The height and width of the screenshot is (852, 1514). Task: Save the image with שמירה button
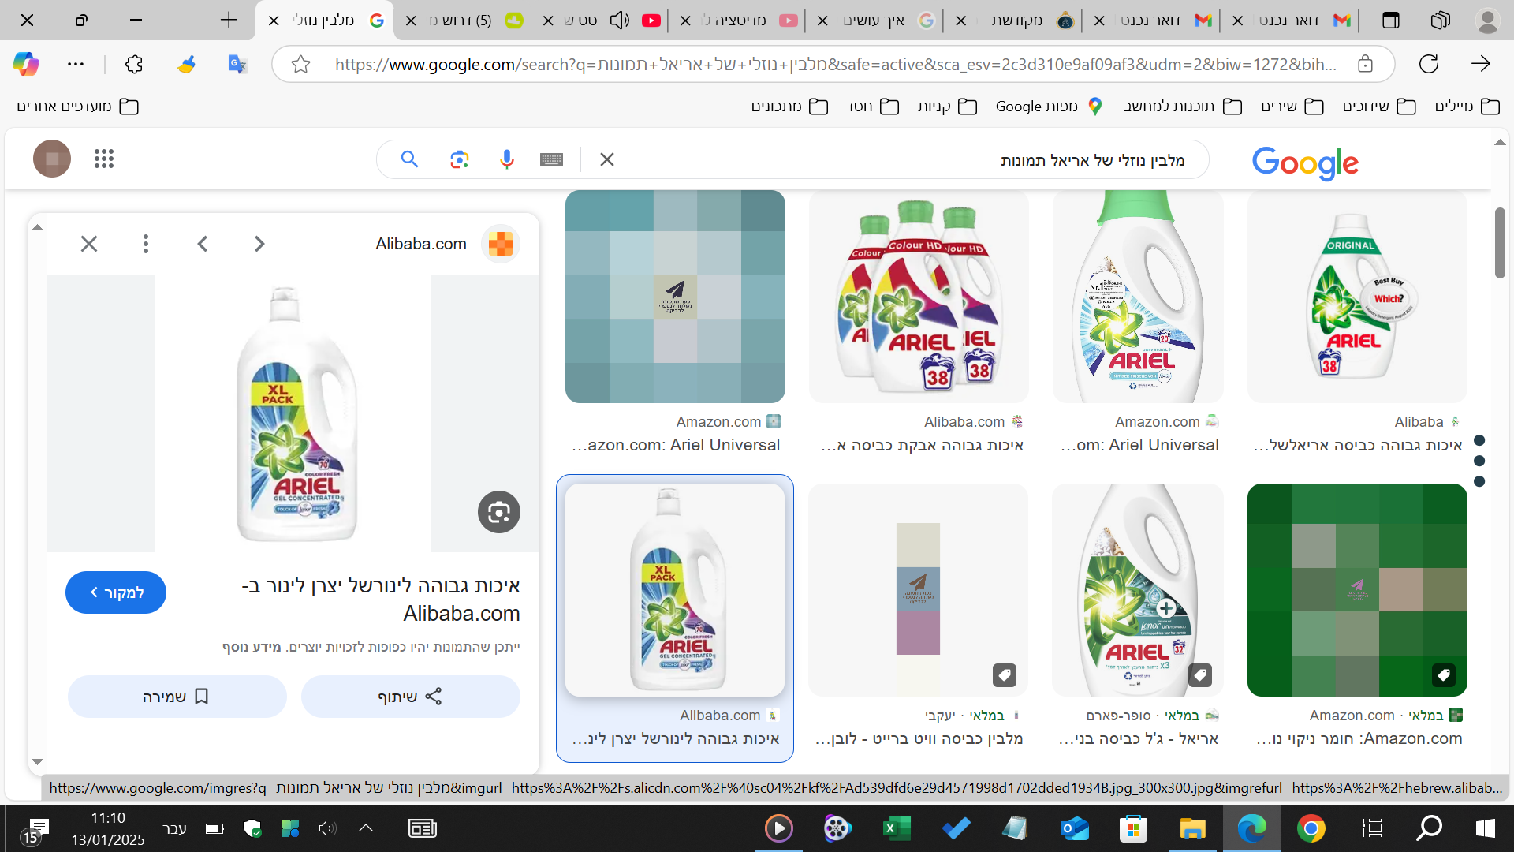(177, 697)
